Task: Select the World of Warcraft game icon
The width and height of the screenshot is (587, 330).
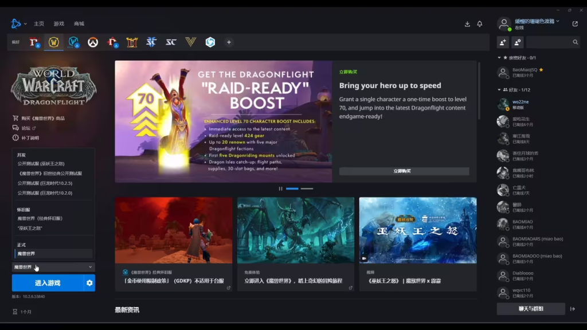Action: coord(53,42)
